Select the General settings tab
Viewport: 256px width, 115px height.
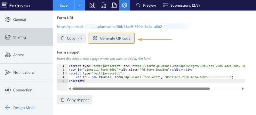point(26,19)
